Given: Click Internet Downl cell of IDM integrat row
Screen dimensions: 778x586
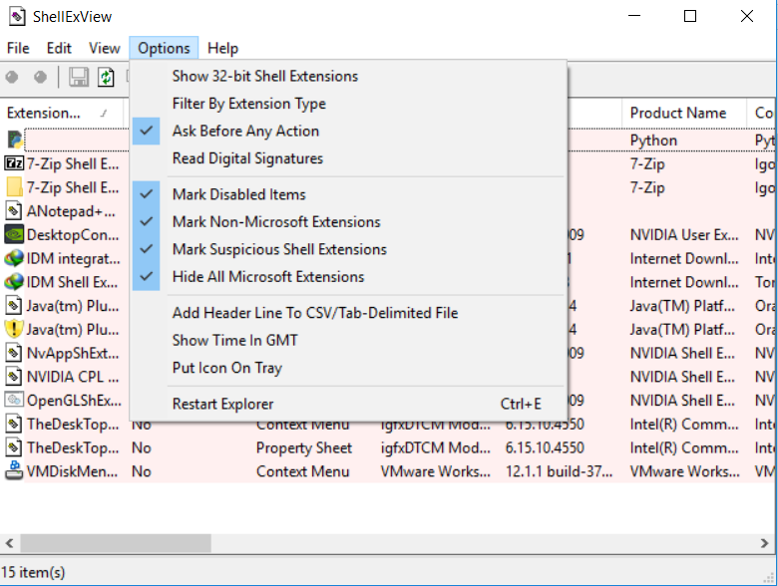Looking at the screenshot, I should pyautogui.click(x=684, y=258).
